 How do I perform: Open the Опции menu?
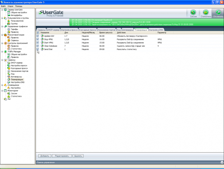[x=10, y=6]
